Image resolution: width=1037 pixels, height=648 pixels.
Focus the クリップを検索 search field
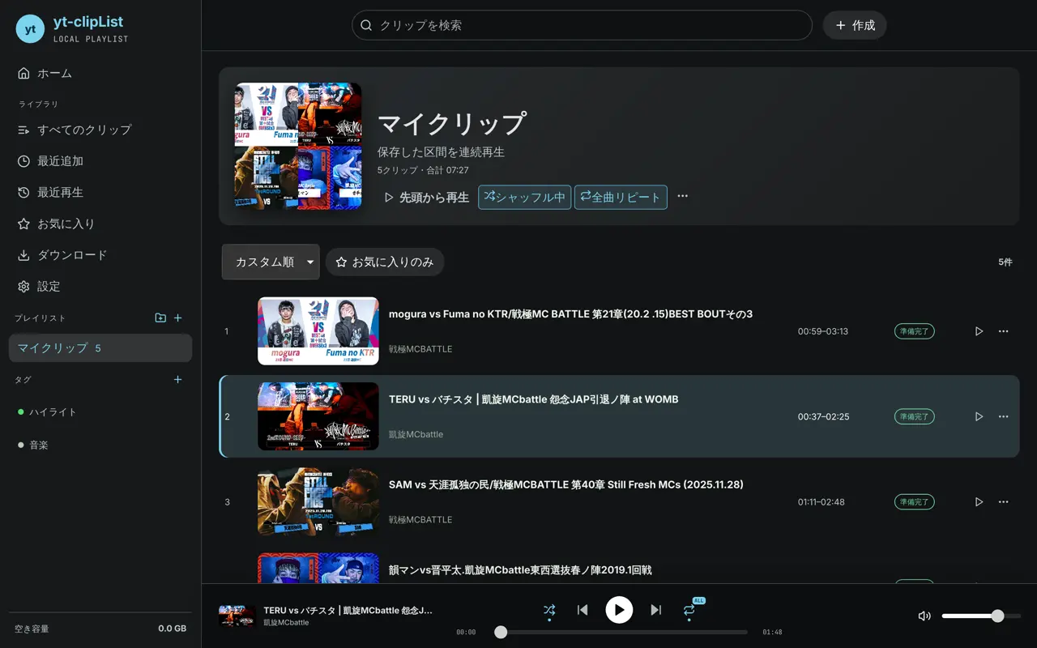click(x=582, y=25)
